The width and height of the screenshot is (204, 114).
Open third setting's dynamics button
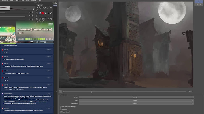click(x=33, y=19)
